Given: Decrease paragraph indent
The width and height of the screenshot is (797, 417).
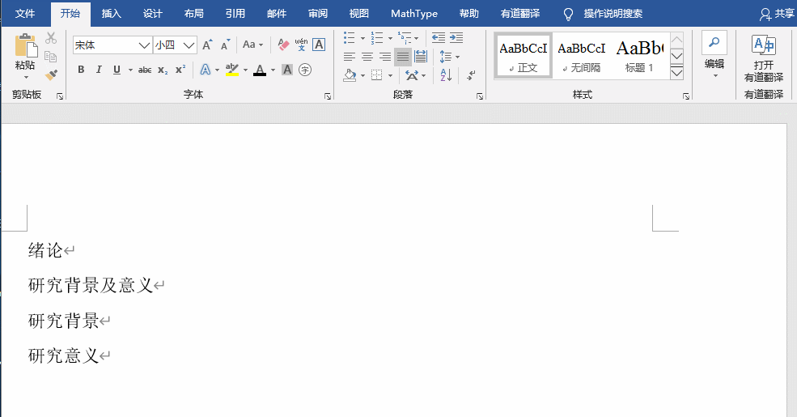Looking at the screenshot, I should [x=438, y=37].
